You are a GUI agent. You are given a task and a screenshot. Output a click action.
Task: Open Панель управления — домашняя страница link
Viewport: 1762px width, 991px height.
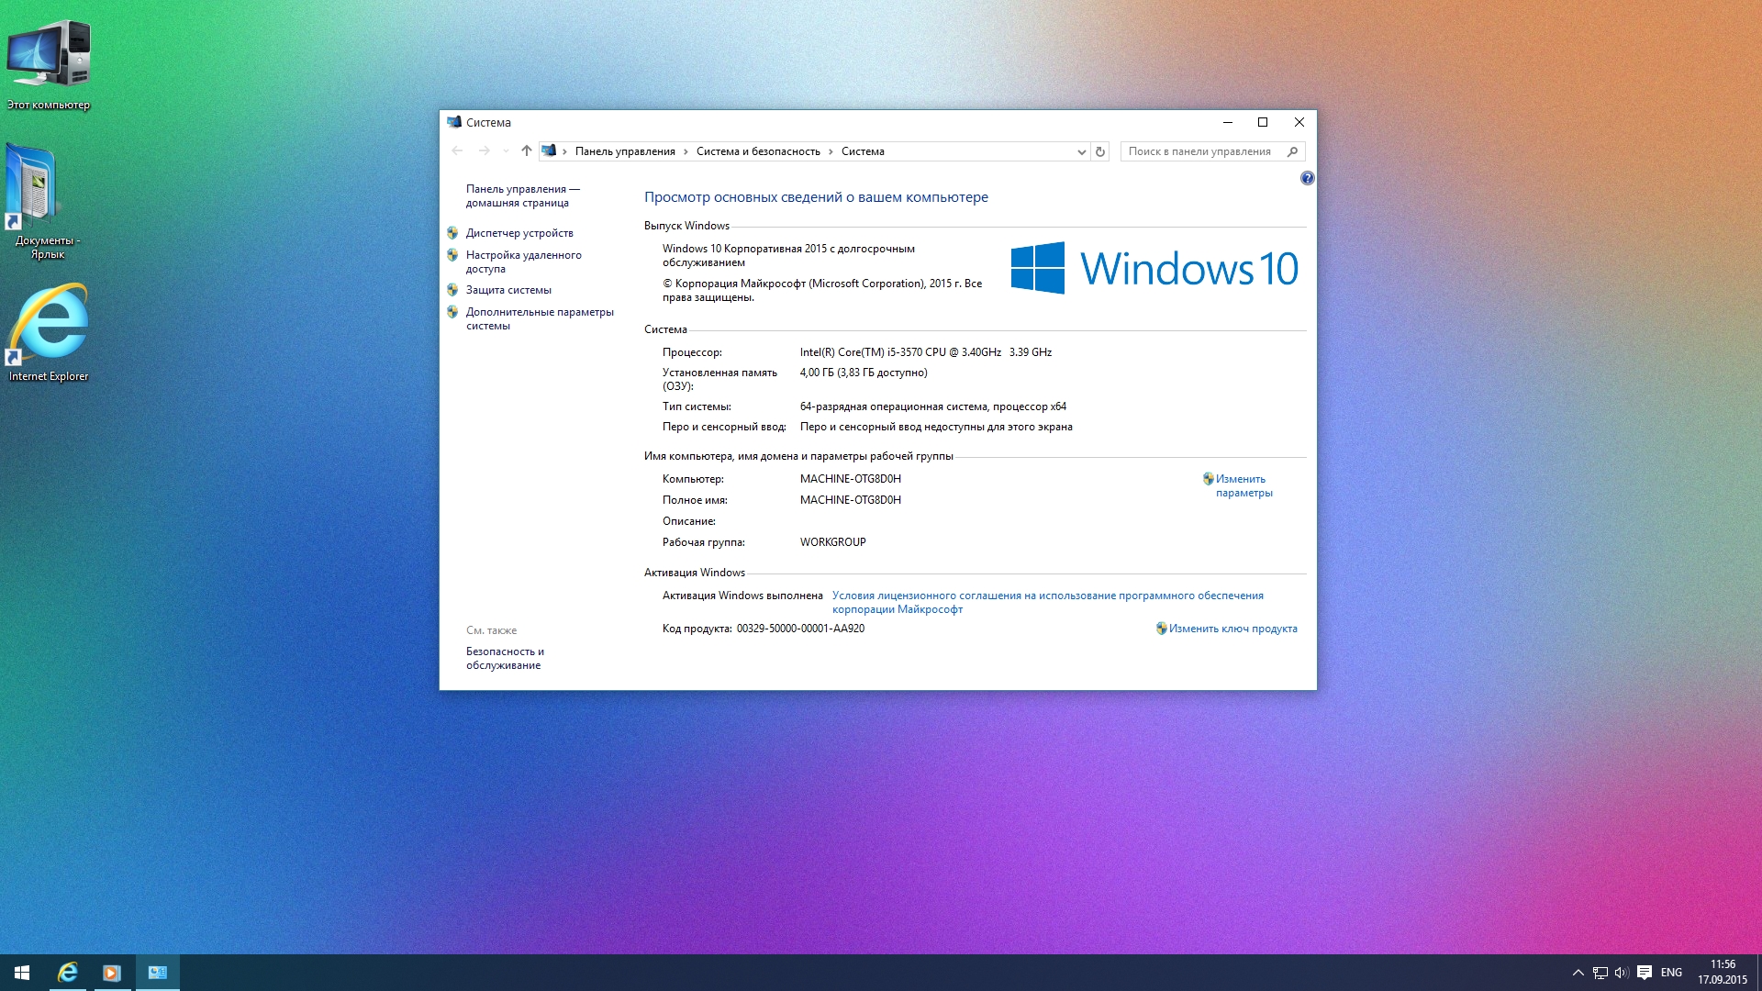tap(522, 195)
